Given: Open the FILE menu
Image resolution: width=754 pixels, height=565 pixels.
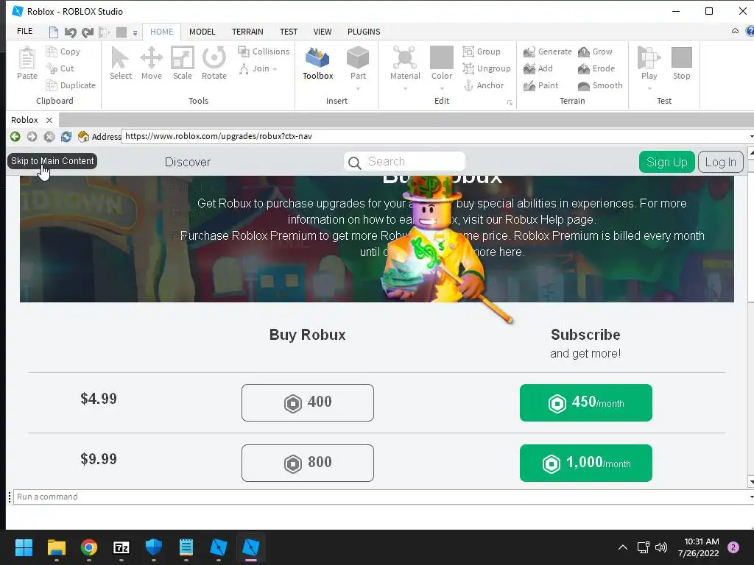Looking at the screenshot, I should [24, 31].
